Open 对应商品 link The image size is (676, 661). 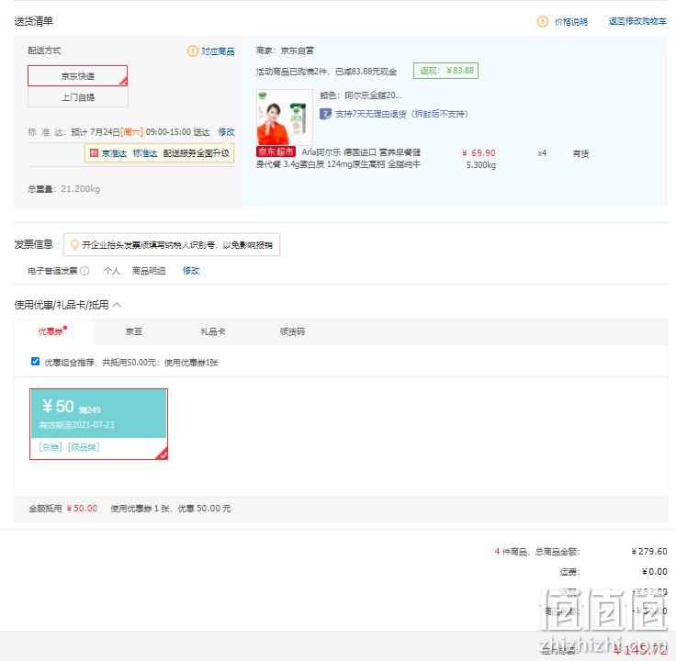click(218, 51)
